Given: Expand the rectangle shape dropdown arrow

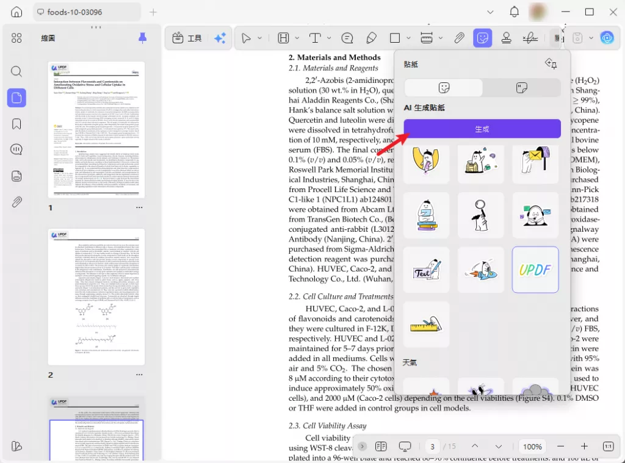Looking at the screenshot, I should coord(408,38).
